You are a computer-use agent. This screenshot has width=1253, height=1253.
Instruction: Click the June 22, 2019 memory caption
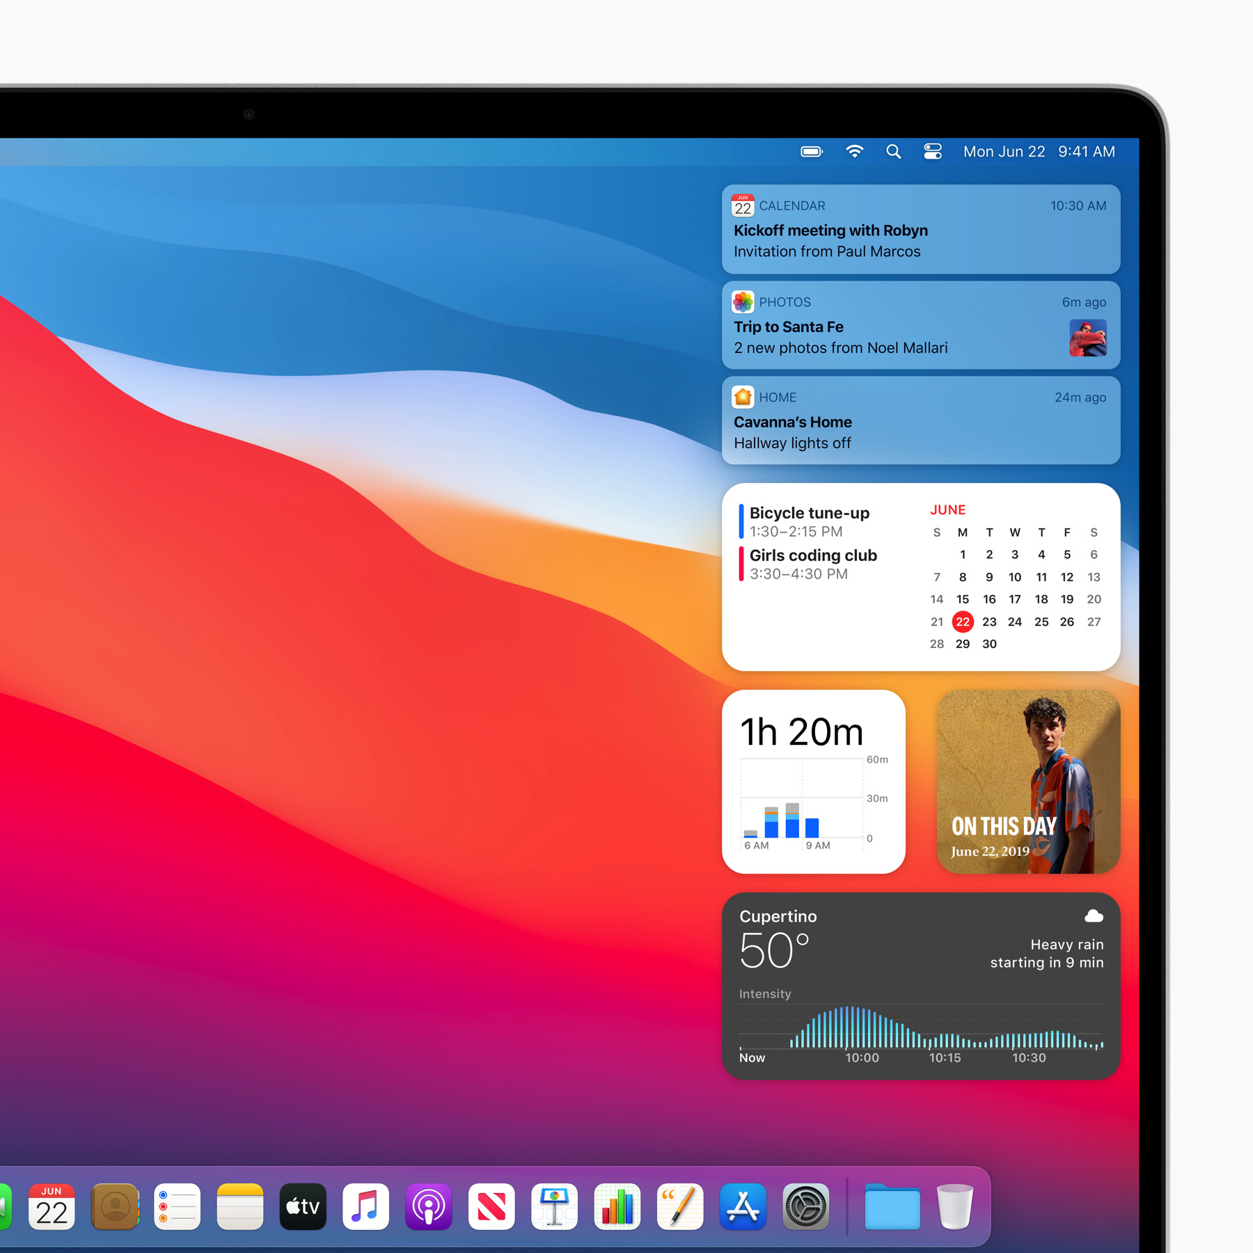990,851
